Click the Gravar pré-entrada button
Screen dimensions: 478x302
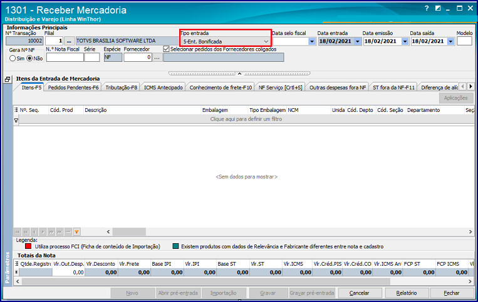click(312, 293)
